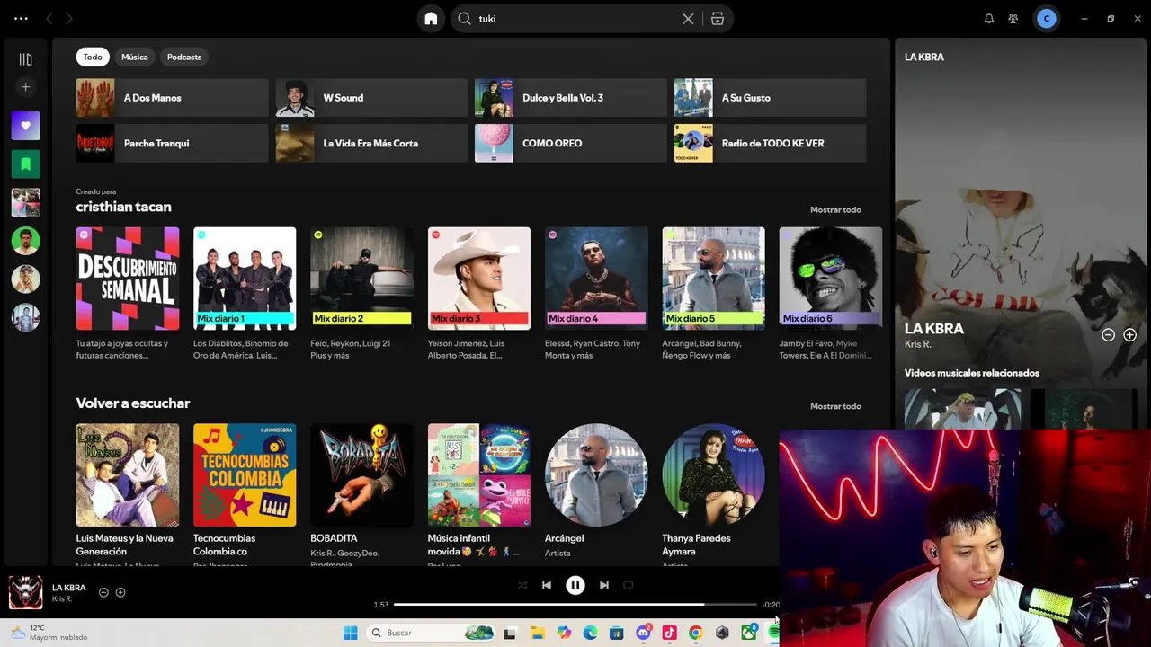Screen dimensions: 1151x647
Task: Open Dulce y Bella Vol. 3 shortcut
Action: (571, 98)
